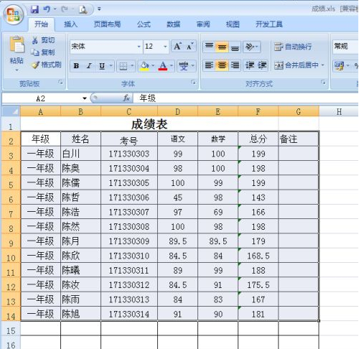The image size is (359, 349).
Task: Toggle center horizontal alignment
Action: (222, 65)
